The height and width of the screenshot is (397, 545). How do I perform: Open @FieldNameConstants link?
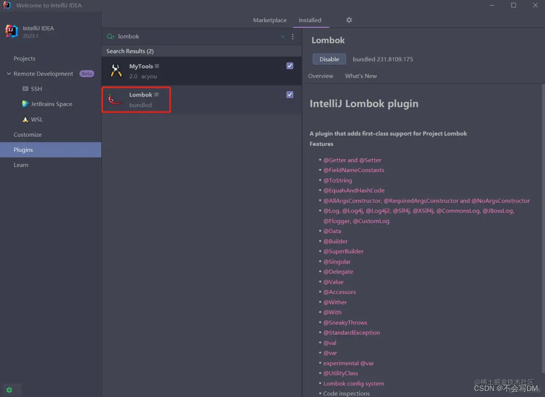coord(354,170)
